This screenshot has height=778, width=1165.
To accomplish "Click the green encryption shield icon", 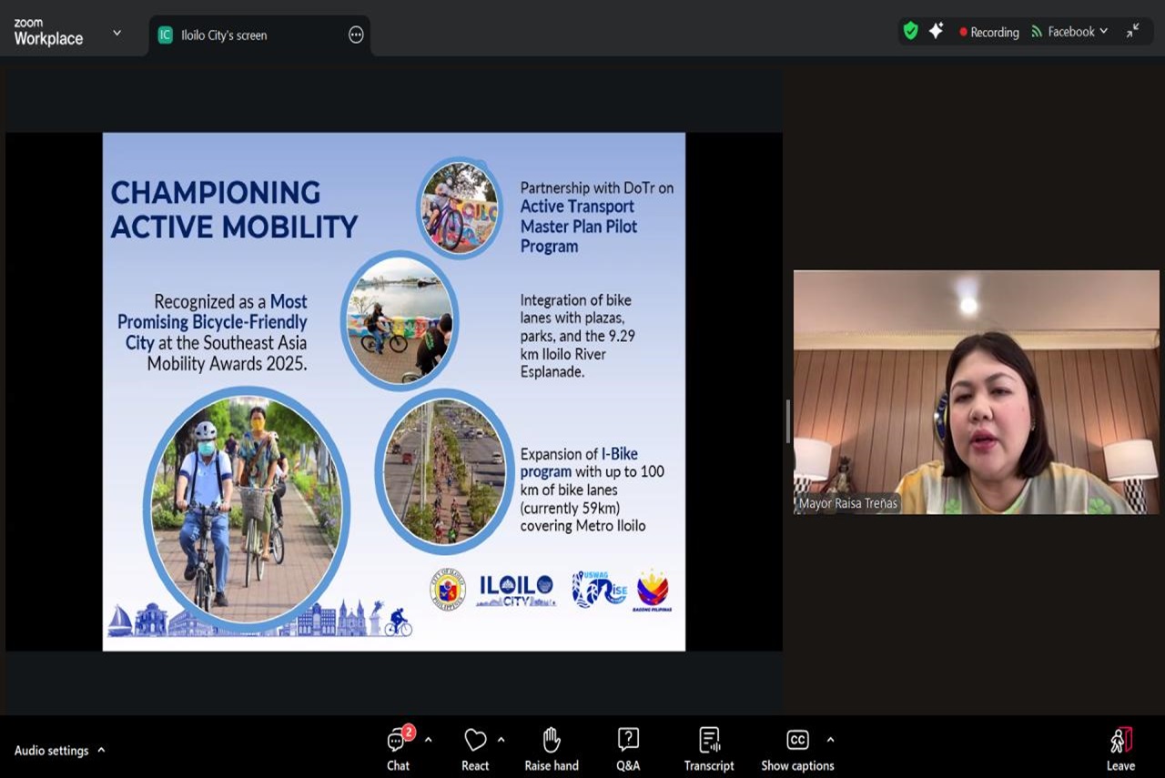I will (910, 31).
